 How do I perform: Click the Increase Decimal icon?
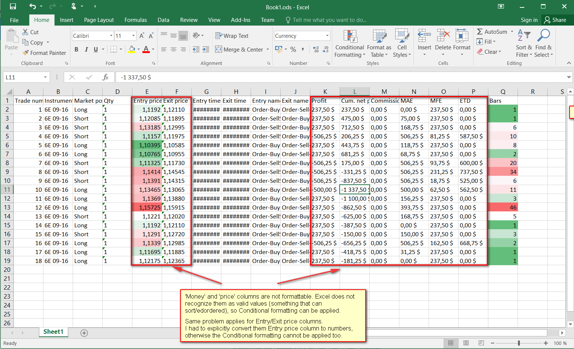click(x=316, y=49)
